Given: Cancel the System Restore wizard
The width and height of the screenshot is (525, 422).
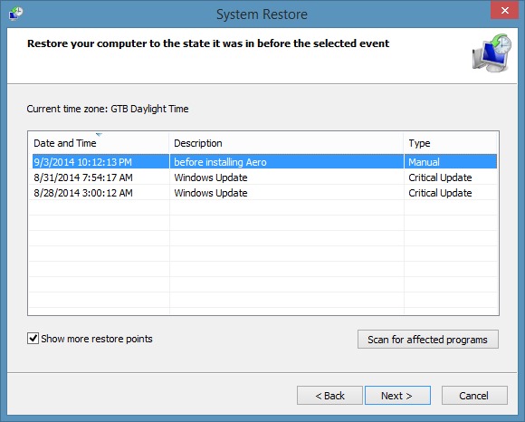Looking at the screenshot, I should click(x=474, y=396).
